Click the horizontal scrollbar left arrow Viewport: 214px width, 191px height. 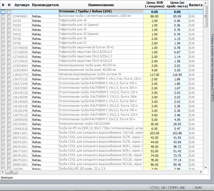3,172
